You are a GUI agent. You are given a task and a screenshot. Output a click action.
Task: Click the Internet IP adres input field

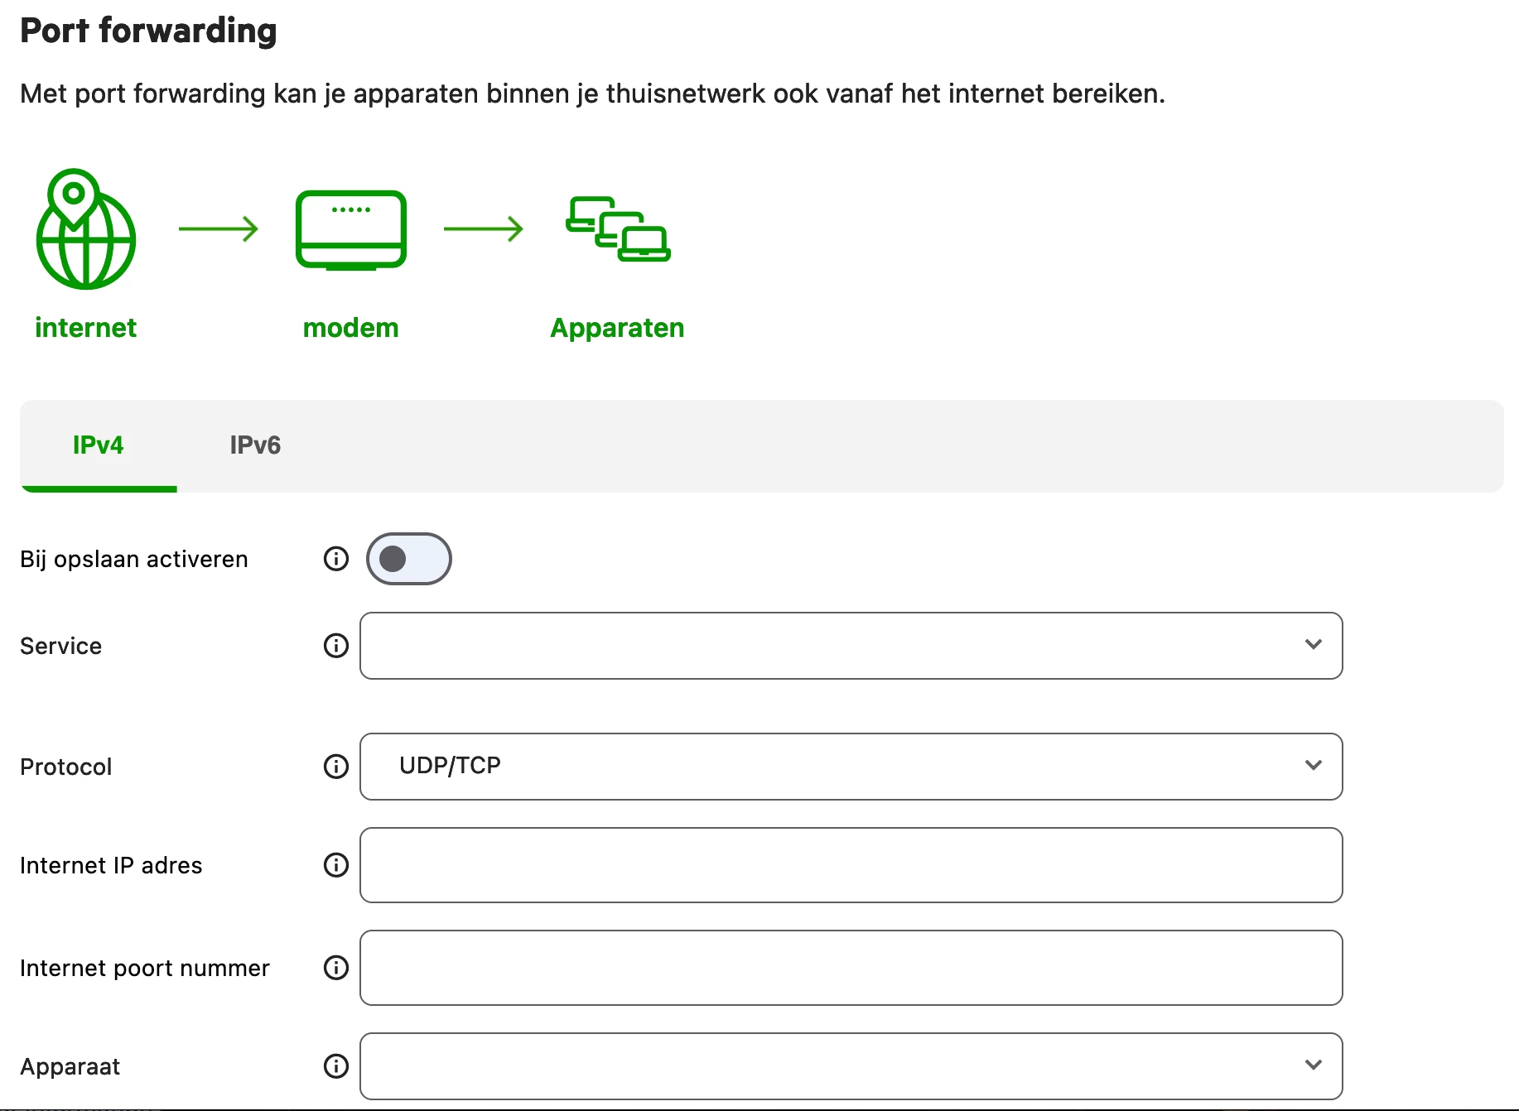(851, 865)
